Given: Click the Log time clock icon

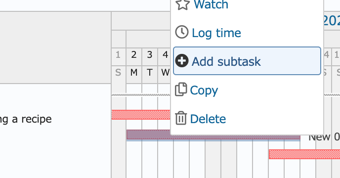Looking at the screenshot, I should (x=182, y=32).
